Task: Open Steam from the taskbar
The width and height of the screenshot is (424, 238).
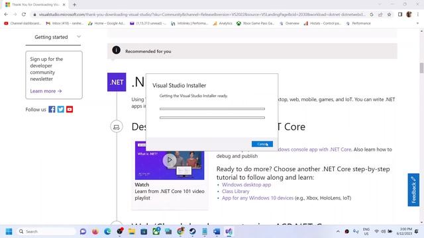Action: pyautogui.click(x=193, y=231)
